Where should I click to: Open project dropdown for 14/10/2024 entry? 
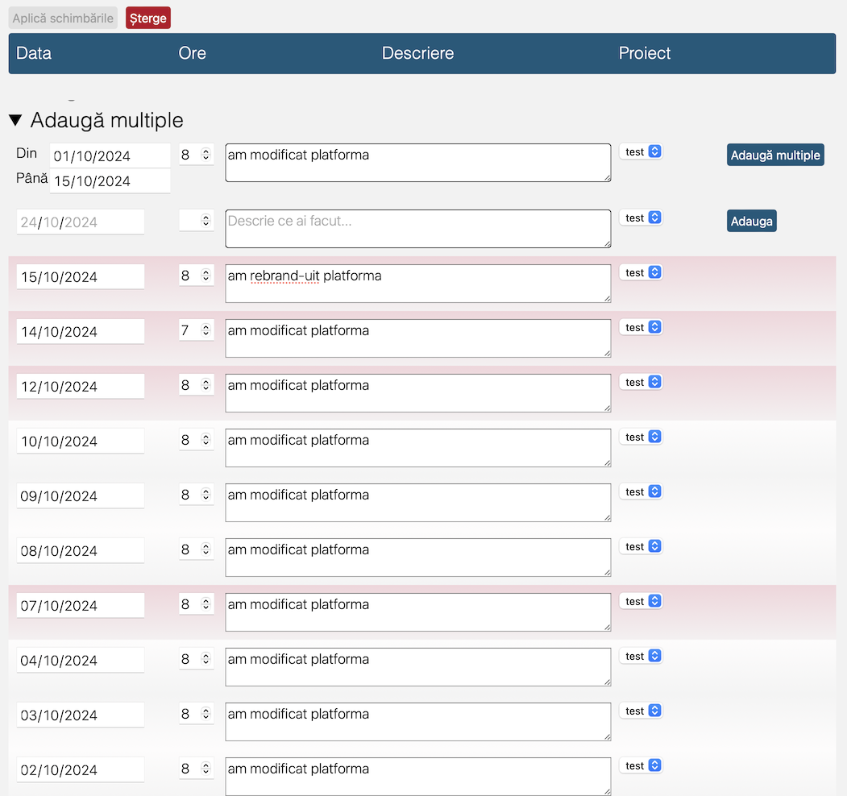click(x=641, y=327)
